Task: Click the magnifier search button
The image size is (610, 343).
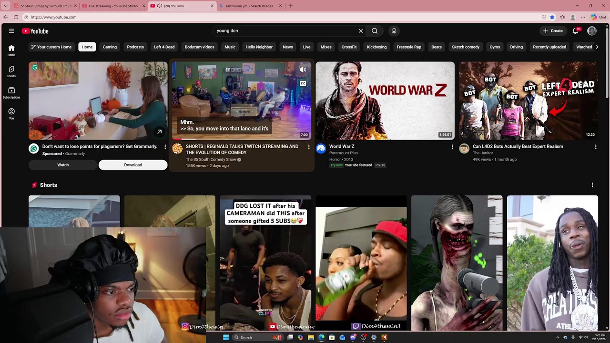Action: coord(375,31)
